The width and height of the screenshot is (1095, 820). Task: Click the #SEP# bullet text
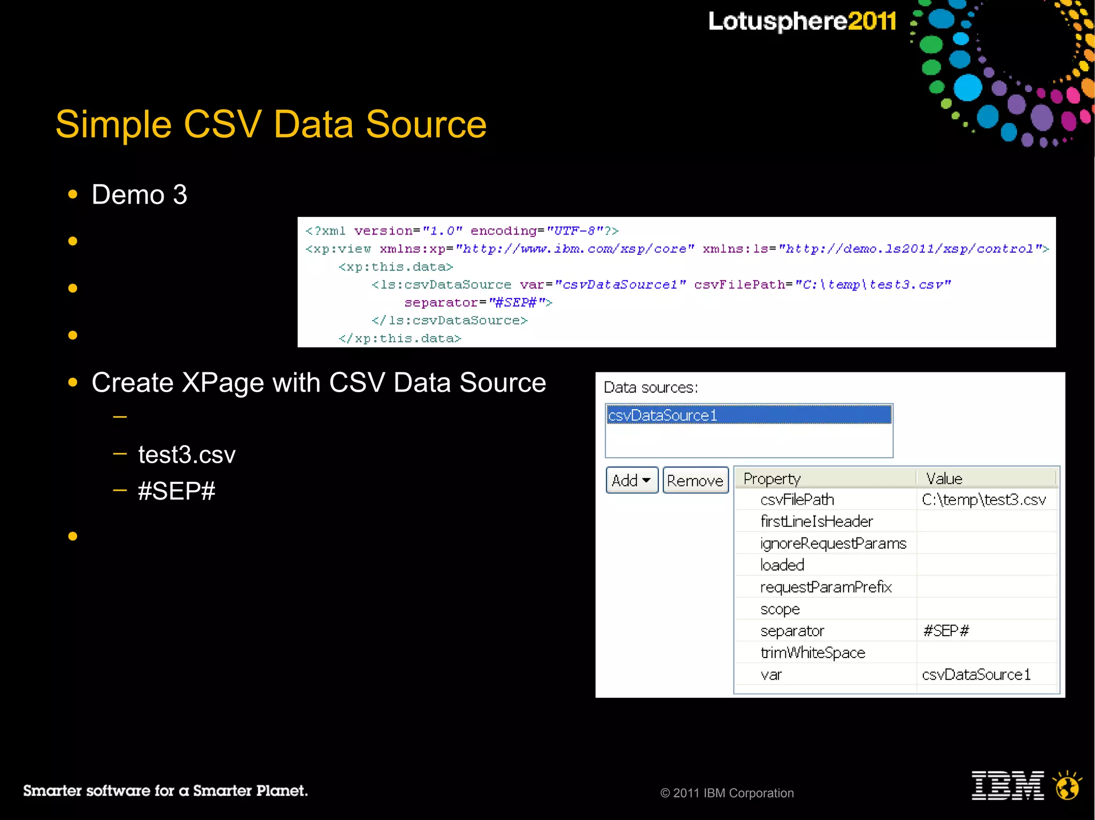176,491
